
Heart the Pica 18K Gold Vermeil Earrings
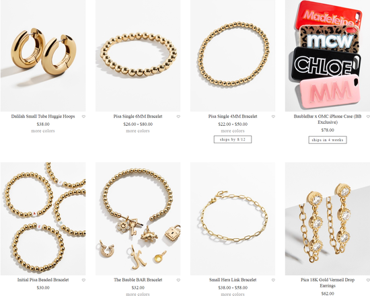click(368, 280)
